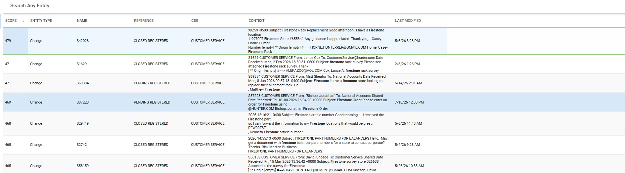Click CLOSED REGISTERED in S1629 row
The image size is (625, 173).
click(151, 64)
